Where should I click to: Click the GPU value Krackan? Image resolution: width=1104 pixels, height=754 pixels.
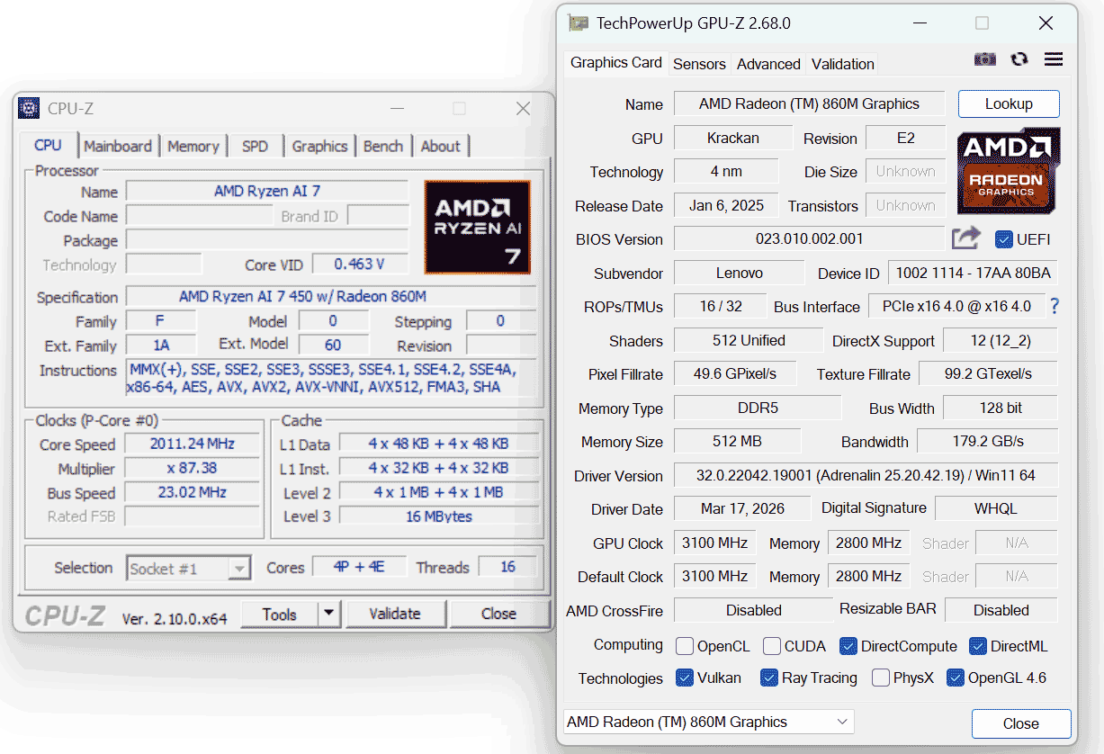tap(733, 138)
